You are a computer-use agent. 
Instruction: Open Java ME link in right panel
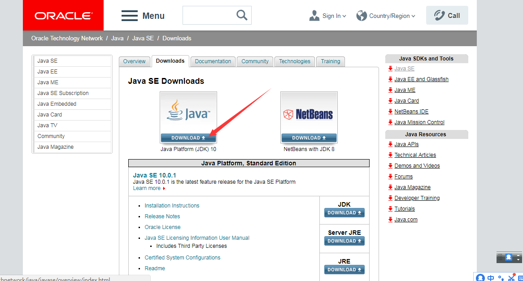pyautogui.click(x=405, y=90)
